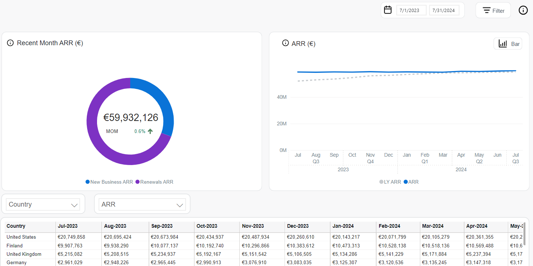Click the green MOM up arrow
The height and width of the screenshot is (266, 533).
(150, 131)
